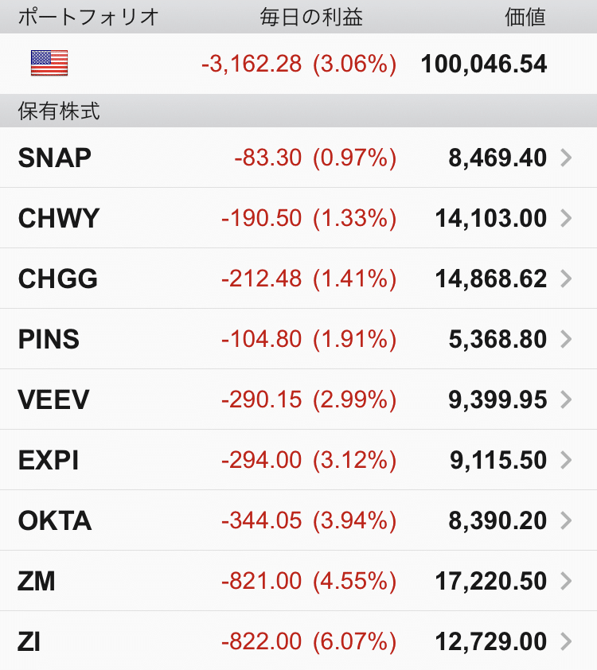
Task: Open OKTA value 8,390.20 entry
Action: coord(497,520)
